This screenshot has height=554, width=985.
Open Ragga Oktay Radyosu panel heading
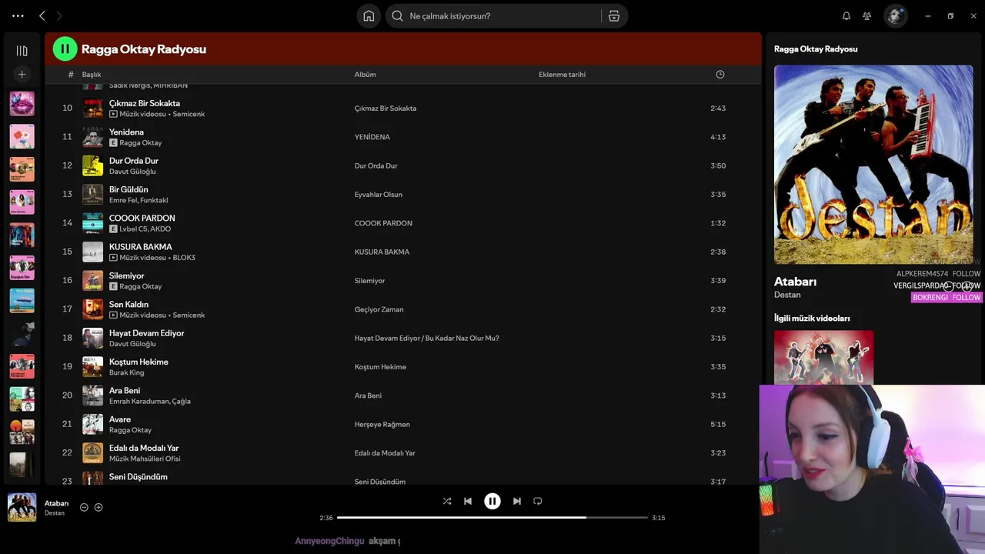click(x=816, y=48)
